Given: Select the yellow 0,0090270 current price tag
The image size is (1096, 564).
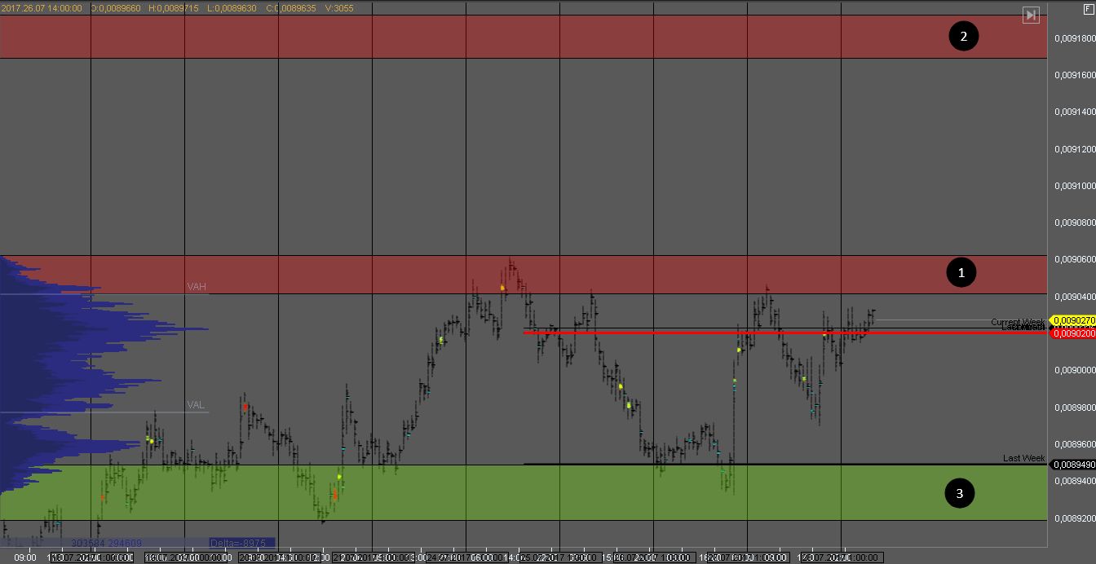Looking at the screenshot, I should (1072, 321).
